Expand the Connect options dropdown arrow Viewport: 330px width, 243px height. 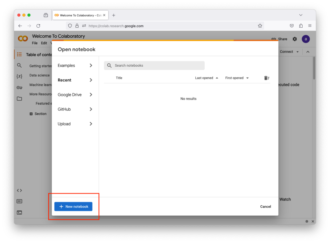pyautogui.click(x=297, y=52)
